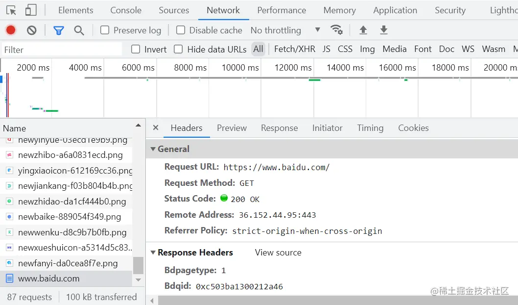Click the inspect element picker icon
This screenshot has width=518, height=305.
[11, 10]
